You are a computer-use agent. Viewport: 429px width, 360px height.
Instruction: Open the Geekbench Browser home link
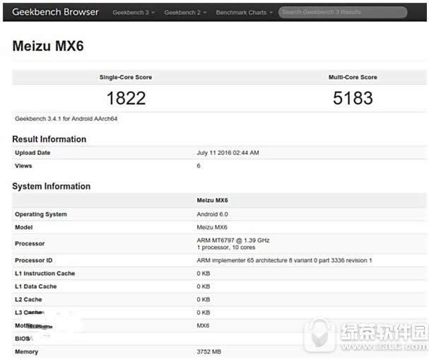(55, 12)
